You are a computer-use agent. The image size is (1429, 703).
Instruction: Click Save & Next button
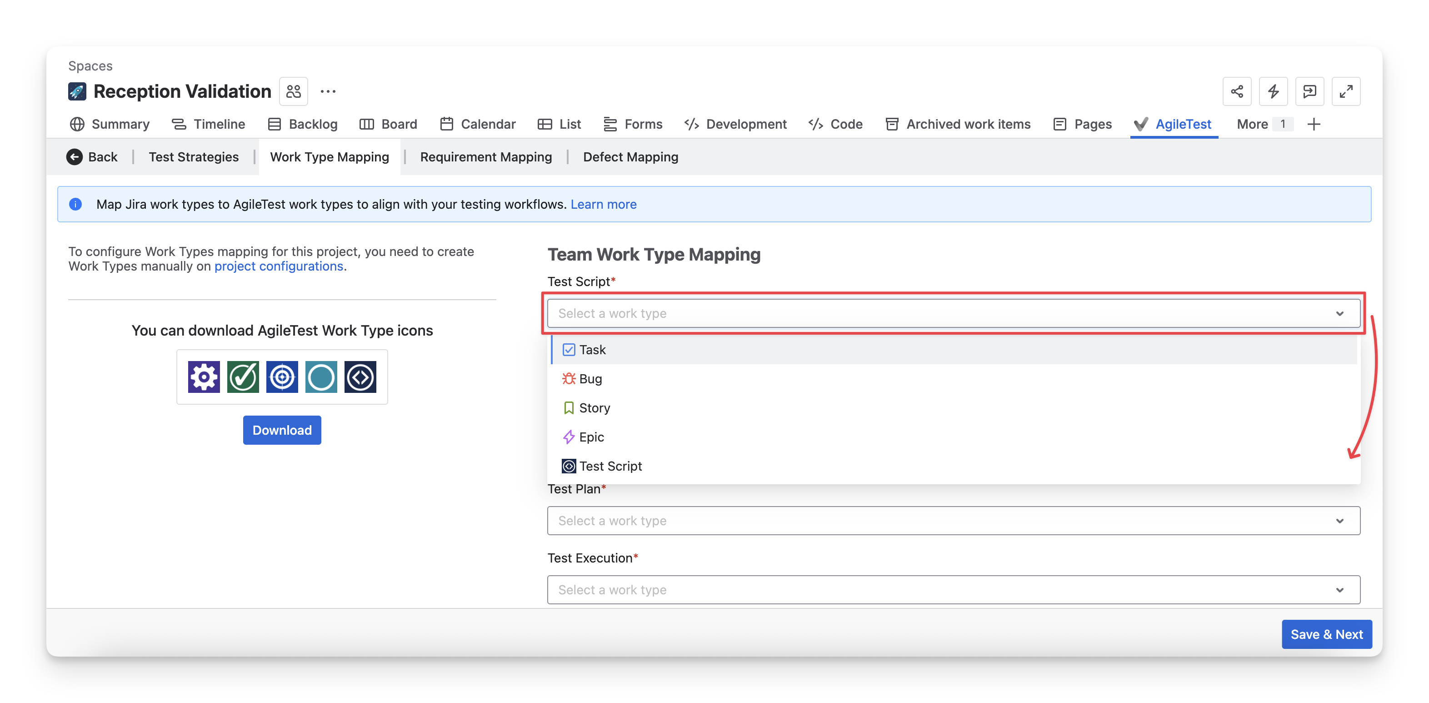tap(1326, 634)
